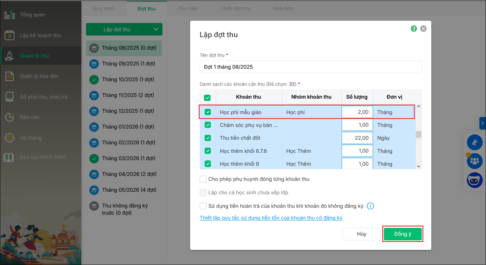Confirm with the Đồng ý button

coord(403,234)
